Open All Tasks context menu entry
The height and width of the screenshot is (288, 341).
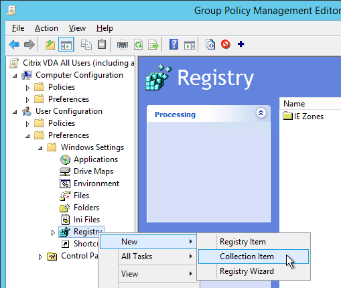148,257
